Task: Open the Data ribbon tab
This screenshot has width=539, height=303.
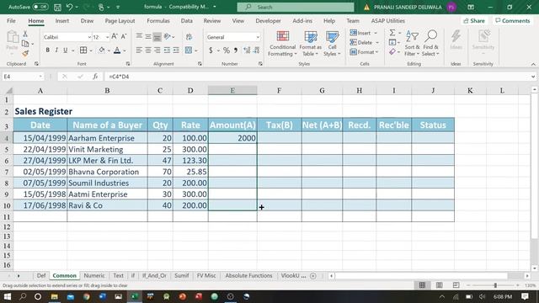Action: [x=187, y=21]
